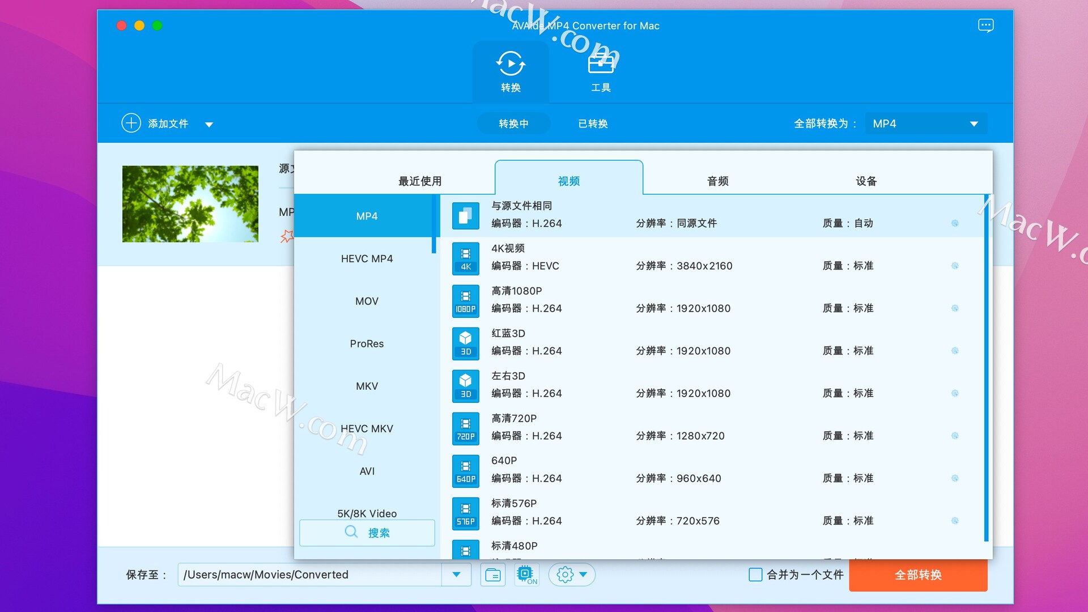The height and width of the screenshot is (612, 1088).
Task: Select AVI in the format sidebar
Action: pyautogui.click(x=367, y=471)
